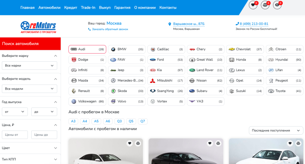Open the Последние поступления sort dropdown
This screenshot has height=164, width=305.
tap(276, 131)
